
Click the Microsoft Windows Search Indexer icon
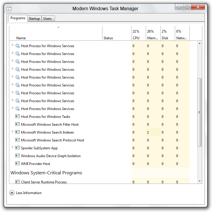17,132
